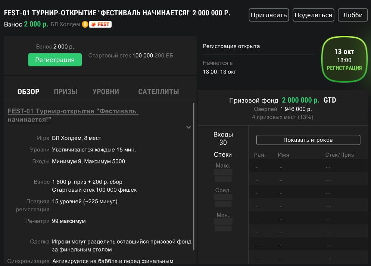
Task: Open the ПРИЗЫ tab
Action: [x=65, y=92]
